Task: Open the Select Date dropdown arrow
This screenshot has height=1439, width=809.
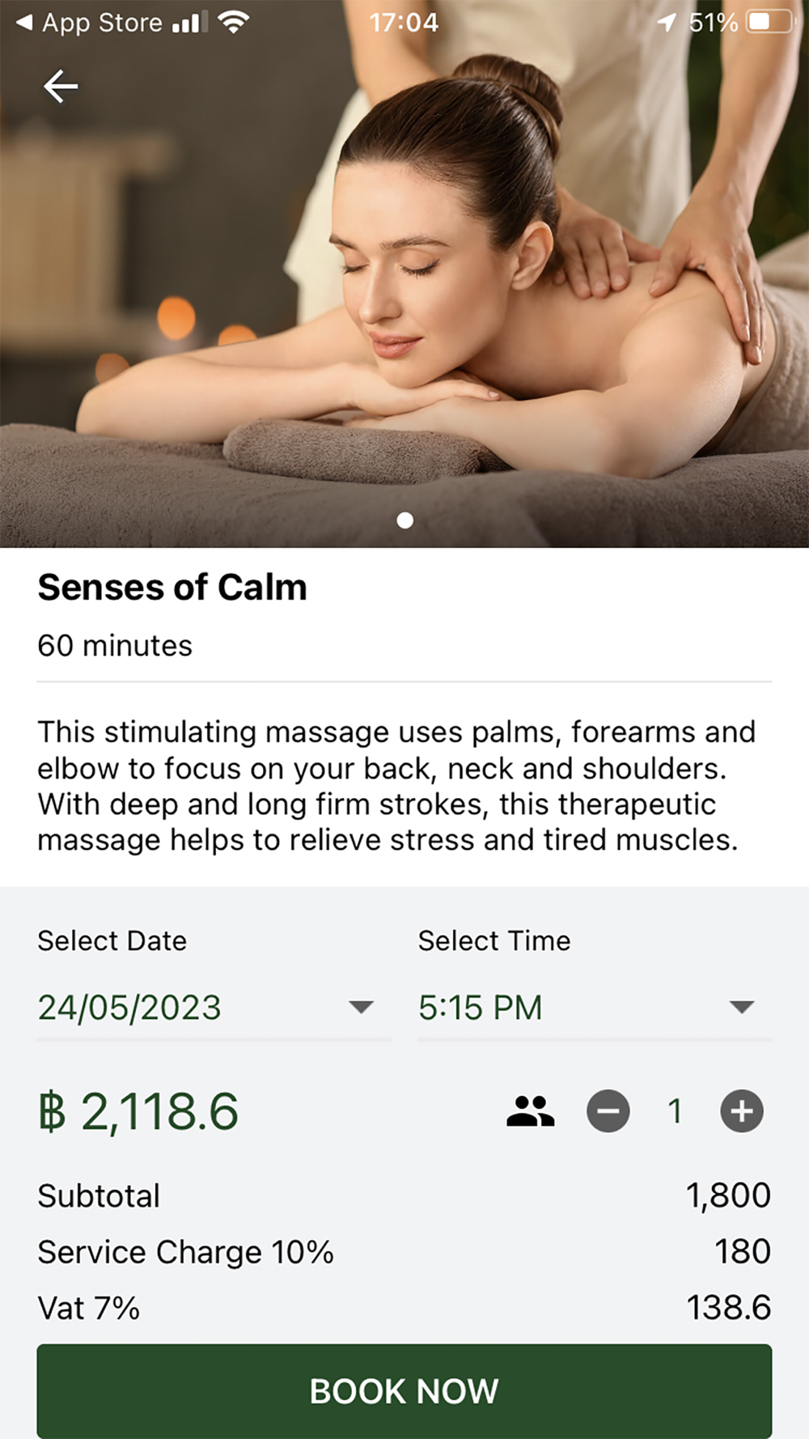Action: coord(361,1008)
